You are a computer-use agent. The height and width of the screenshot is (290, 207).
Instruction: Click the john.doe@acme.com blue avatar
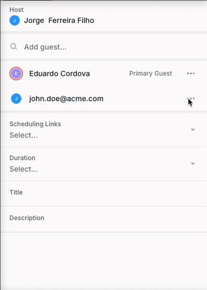click(x=16, y=98)
